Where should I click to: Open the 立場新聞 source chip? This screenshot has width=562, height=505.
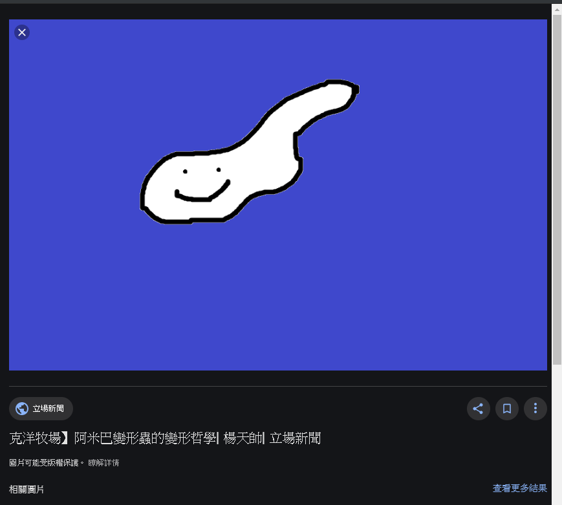(x=41, y=409)
